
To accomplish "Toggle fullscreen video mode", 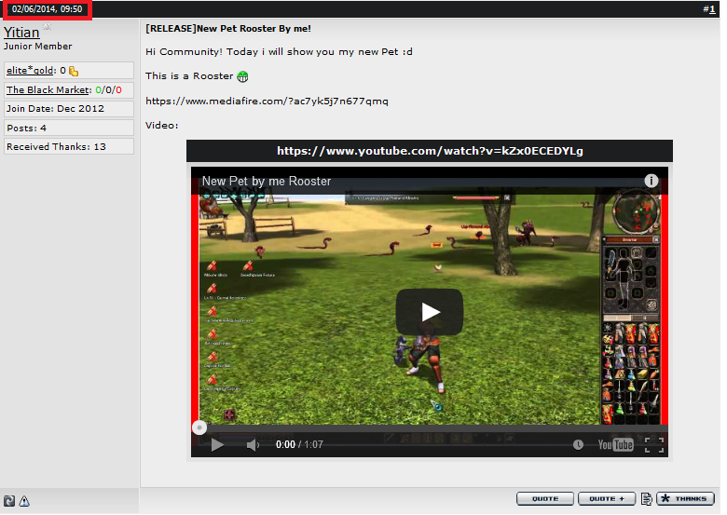I will pos(653,445).
